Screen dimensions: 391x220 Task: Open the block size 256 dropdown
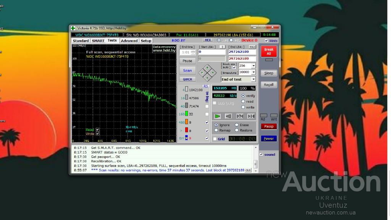click(x=254, y=66)
